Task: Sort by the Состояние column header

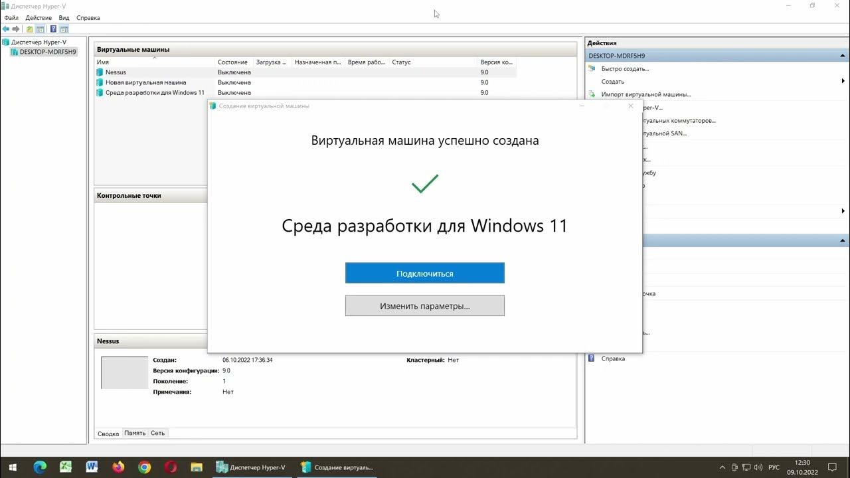Action: [234, 62]
